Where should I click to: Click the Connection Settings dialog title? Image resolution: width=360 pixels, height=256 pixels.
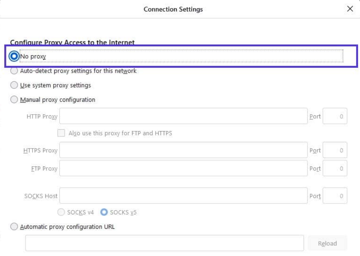[173, 9]
